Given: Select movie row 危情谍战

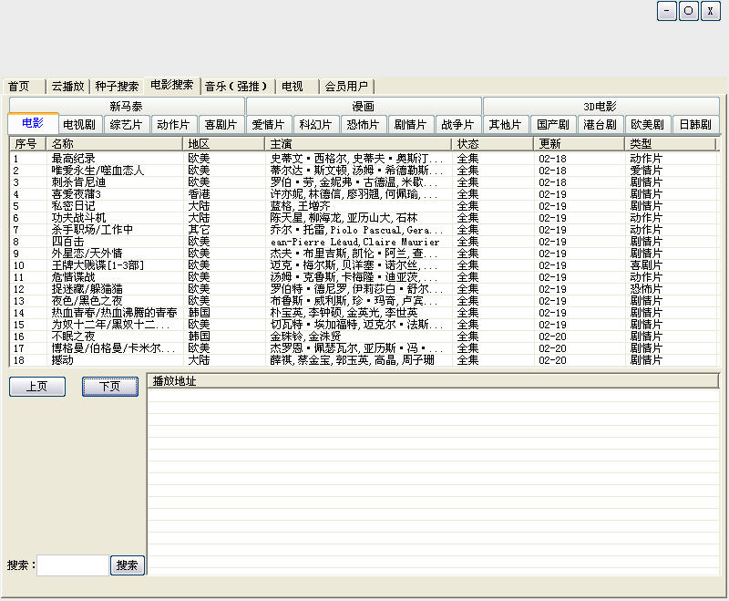Looking at the screenshot, I should click(x=364, y=277).
